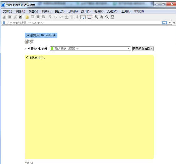Click the stop capture square icon
The height and width of the screenshot is (164, 176).
click(10, 17)
